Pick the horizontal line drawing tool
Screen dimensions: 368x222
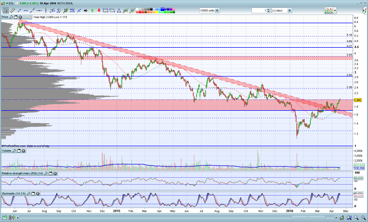39,10
